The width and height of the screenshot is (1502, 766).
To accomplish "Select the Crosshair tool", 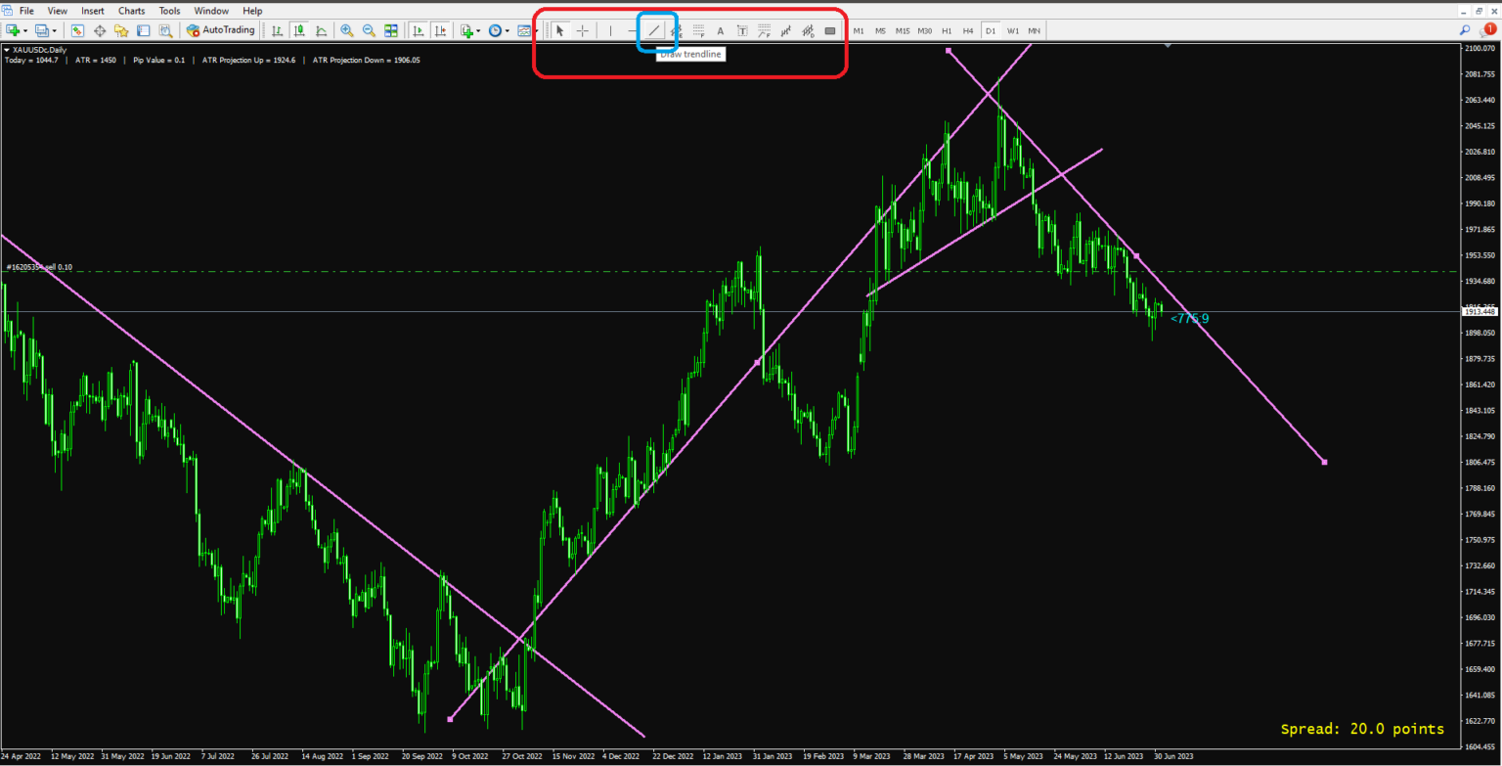I will 582,30.
